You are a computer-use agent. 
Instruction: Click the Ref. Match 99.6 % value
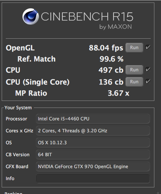click(111, 59)
